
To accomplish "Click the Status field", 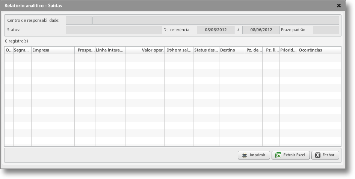I will coord(114,30).
